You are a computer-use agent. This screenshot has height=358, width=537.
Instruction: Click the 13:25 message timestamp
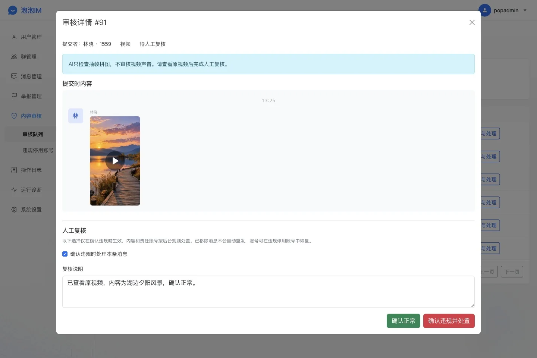tap(268, 101)
